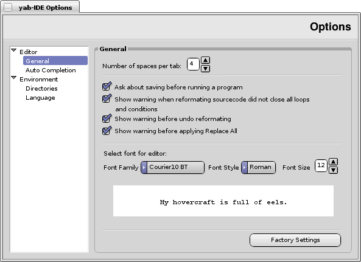Disable warning when reformatting did not close loops
The width and height of the screenshot is (361, 262).
[x=107, y=98]
